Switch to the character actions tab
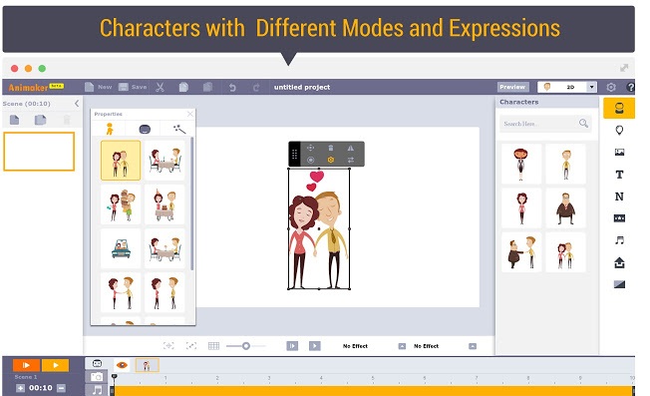Image resolution: width=650 pixels, height=396 pixels. 110,129
